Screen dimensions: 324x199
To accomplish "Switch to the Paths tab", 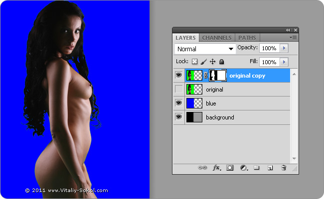I will click(247, 38).
